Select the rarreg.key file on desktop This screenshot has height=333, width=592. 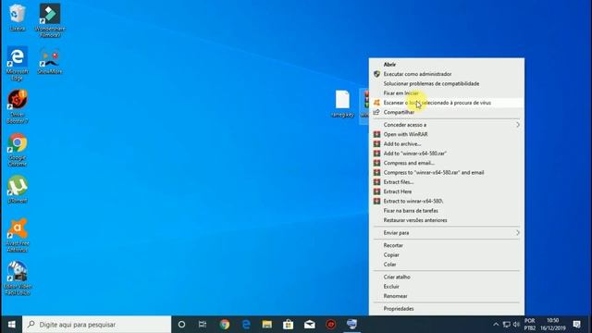[x=342, y=104]
